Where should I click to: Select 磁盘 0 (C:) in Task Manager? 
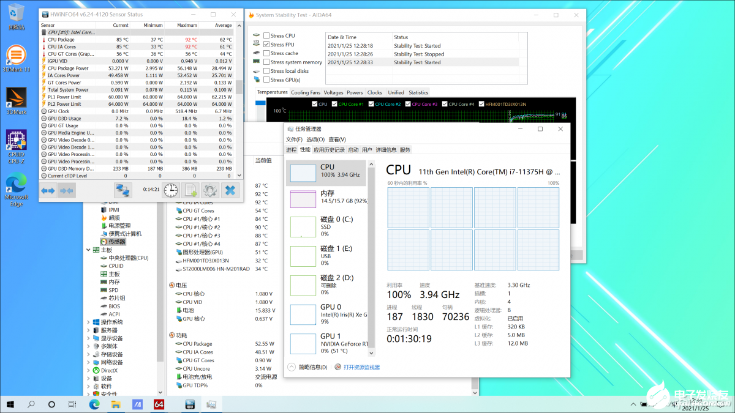[x=326, y=226]
